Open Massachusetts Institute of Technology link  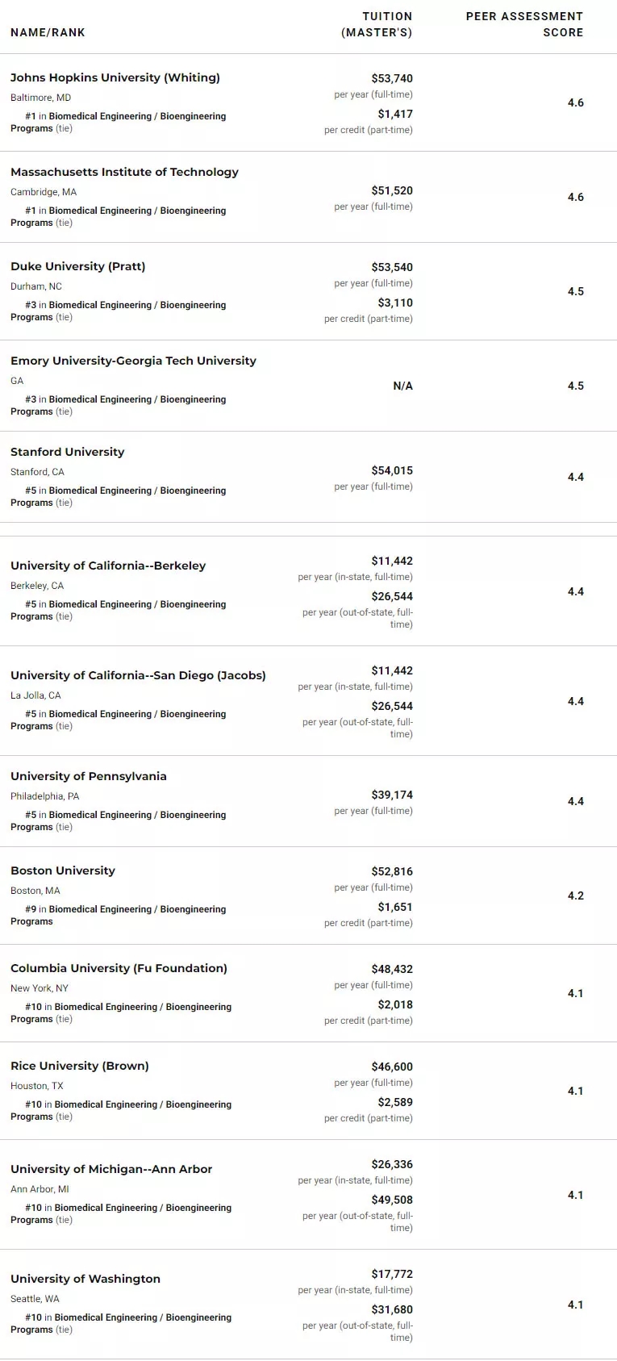(124, 172)
